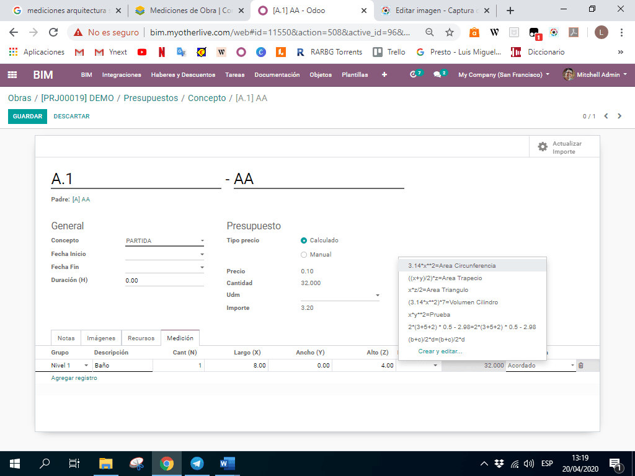Reload the page with refresh icon
Screen dimensions: 635x476
(53, 32)
